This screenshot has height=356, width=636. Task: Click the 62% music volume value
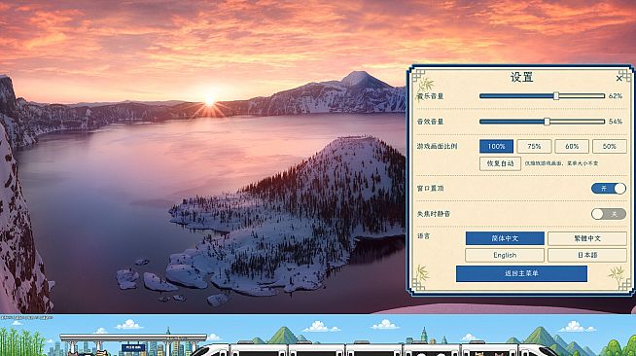click(616, 96)
